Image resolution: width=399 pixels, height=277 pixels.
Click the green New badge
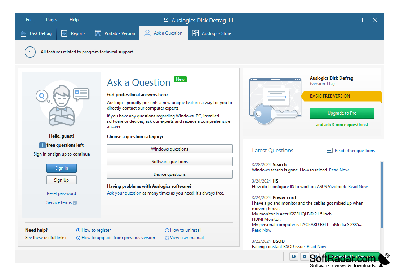click(180, 79)
